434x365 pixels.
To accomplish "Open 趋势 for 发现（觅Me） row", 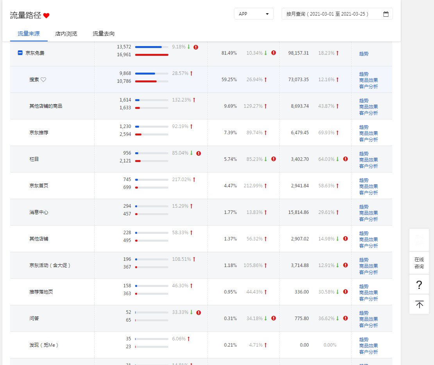I will [364, 340].
